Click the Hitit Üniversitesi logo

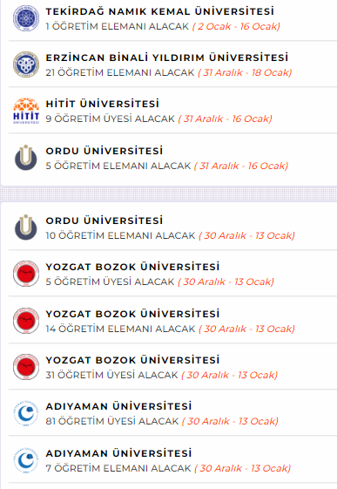[26, 111]
